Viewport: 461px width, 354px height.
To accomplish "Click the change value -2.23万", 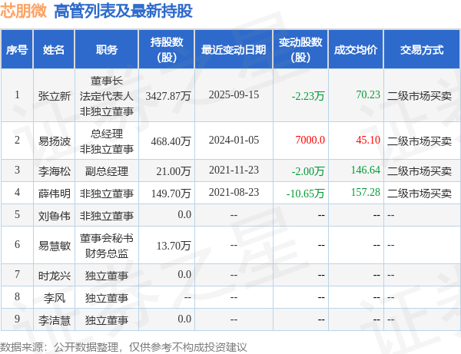I will point(308,96).
